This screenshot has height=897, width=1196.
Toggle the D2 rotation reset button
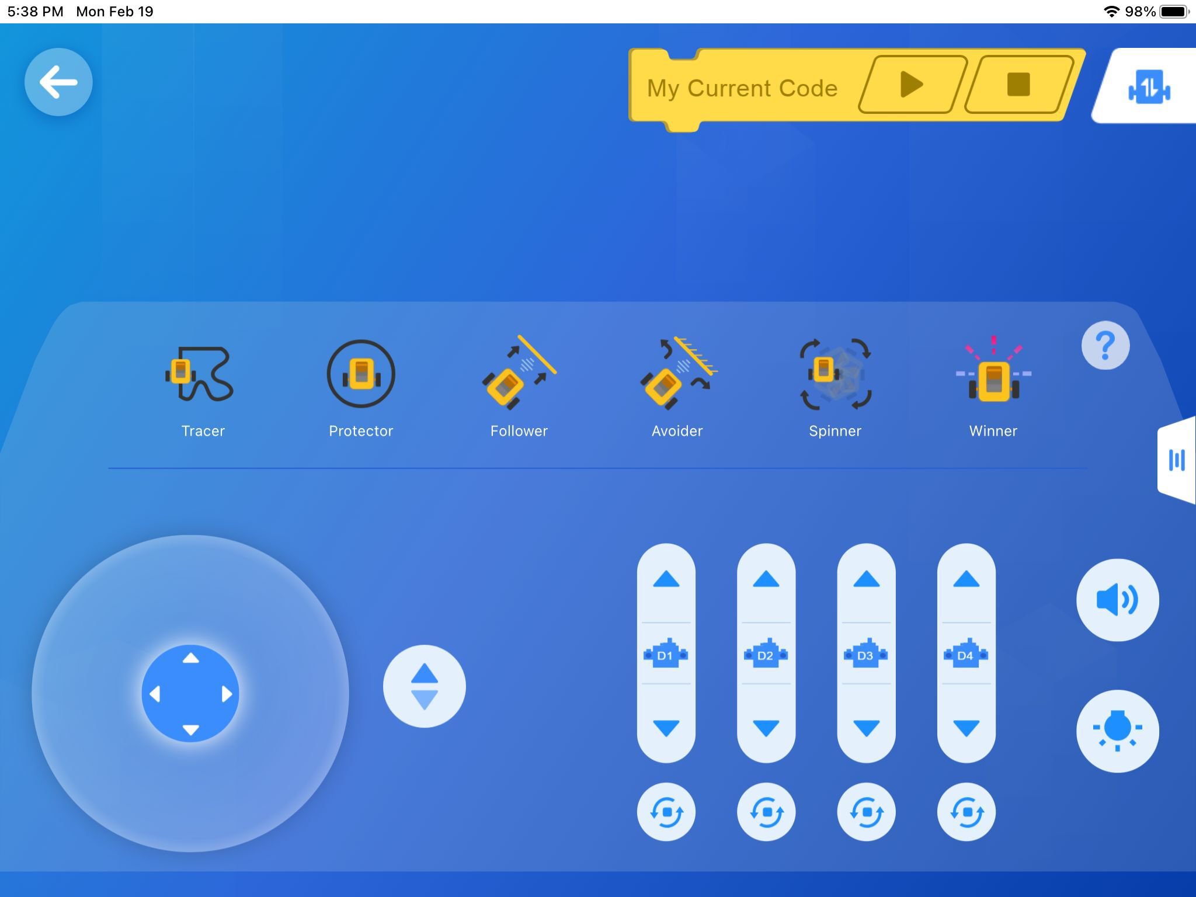(x=766, y=812)
